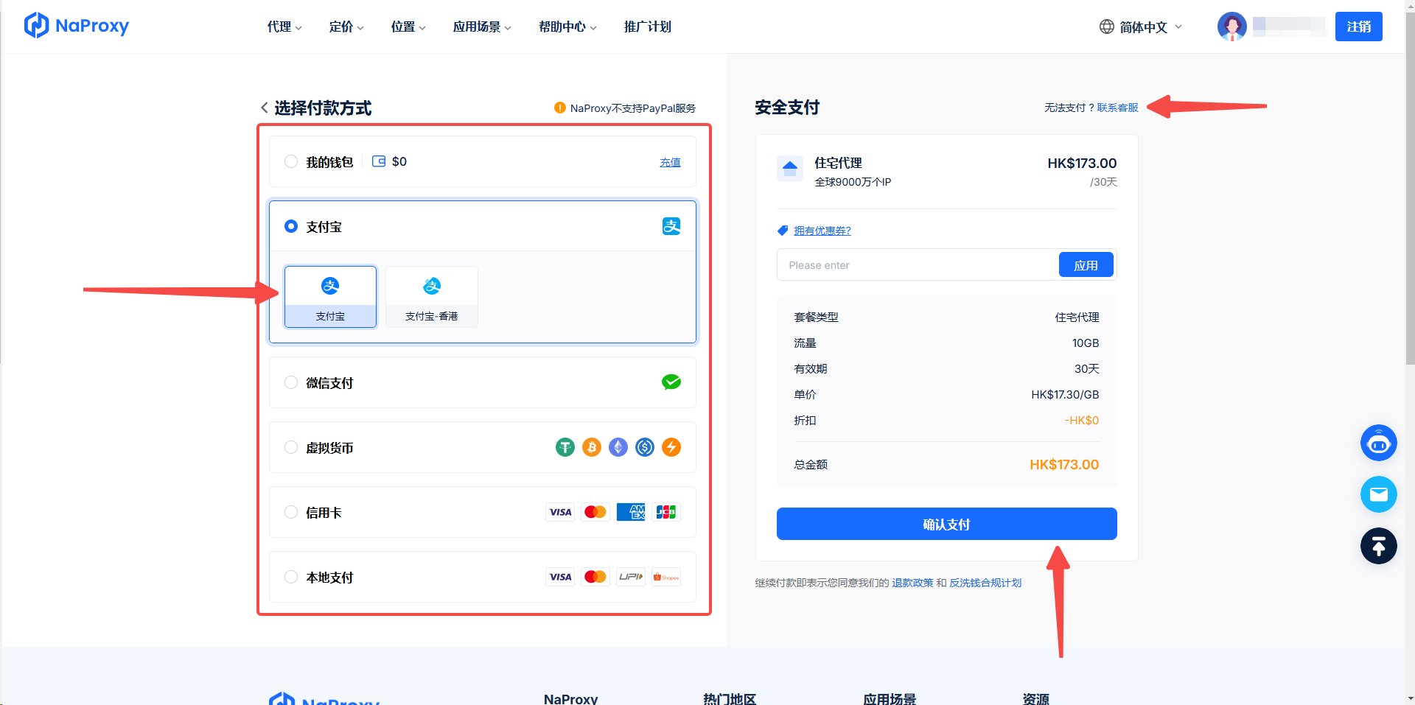Click the UPI logo in 本地支付 row
Viewport: 1415px width, 705px height.
point(631,577)
